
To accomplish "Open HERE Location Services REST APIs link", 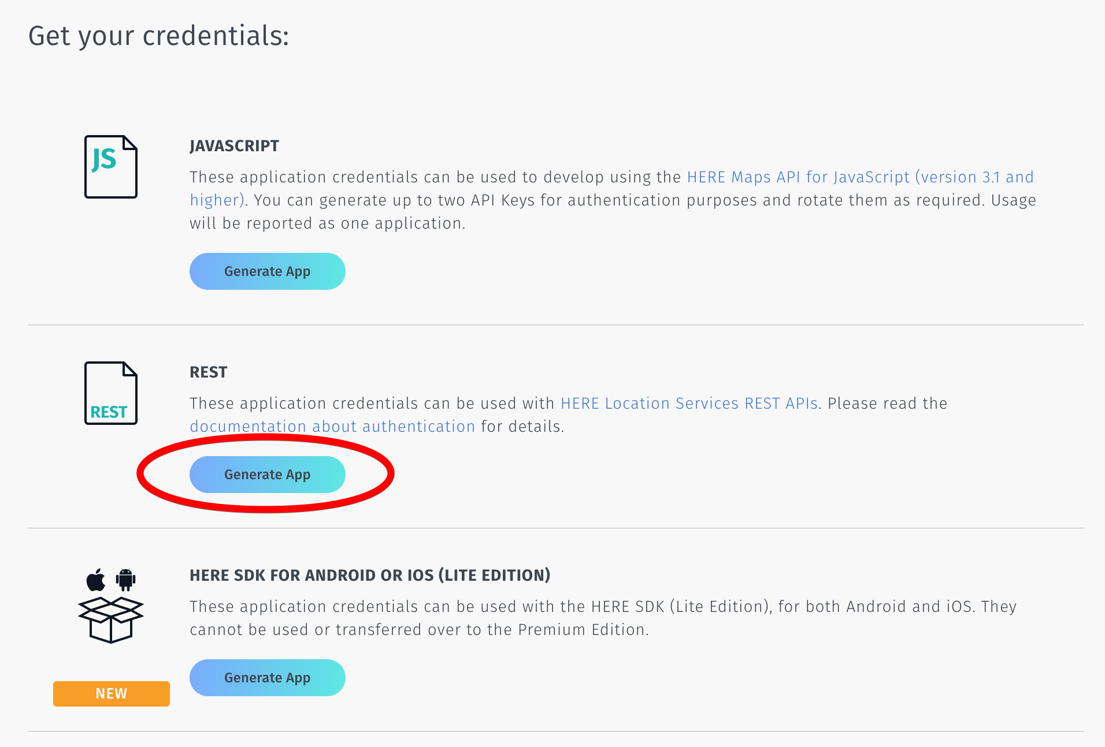I will (x=689, y=404).
